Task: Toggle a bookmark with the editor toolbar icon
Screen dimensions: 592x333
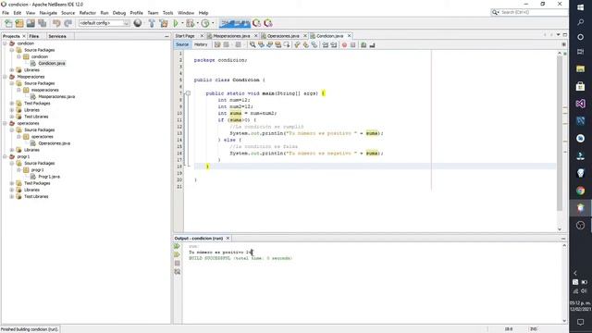Action: coord(314,45)
